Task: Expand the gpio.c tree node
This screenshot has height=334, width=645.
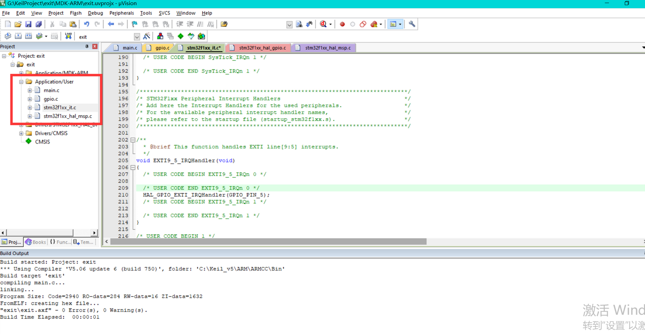Action: [x=30, y=99]
